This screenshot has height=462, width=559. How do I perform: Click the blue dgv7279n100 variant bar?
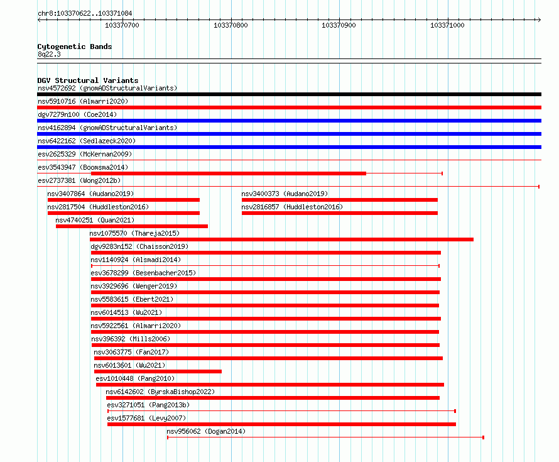[289, 121]
